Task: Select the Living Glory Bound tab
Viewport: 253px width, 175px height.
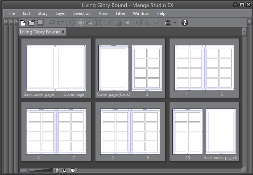Action: 40,32
